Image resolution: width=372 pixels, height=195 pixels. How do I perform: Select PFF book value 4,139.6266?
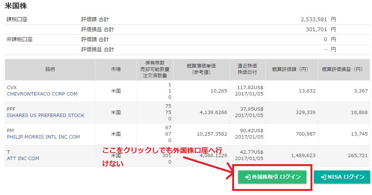tap(213, 112)
